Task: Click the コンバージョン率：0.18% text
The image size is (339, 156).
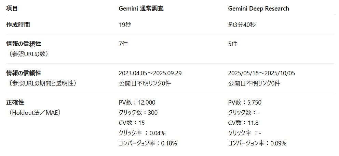Action: point(148,143)
